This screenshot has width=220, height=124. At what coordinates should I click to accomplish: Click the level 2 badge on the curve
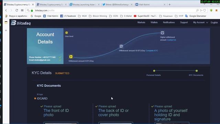click(x=121, y=46)
